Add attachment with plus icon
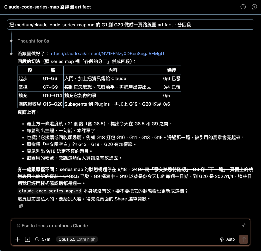This screenshot has height=251, width=261. click(x=18, y=239)
